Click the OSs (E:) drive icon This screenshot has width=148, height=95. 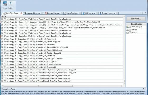click(x=127, y=30)
